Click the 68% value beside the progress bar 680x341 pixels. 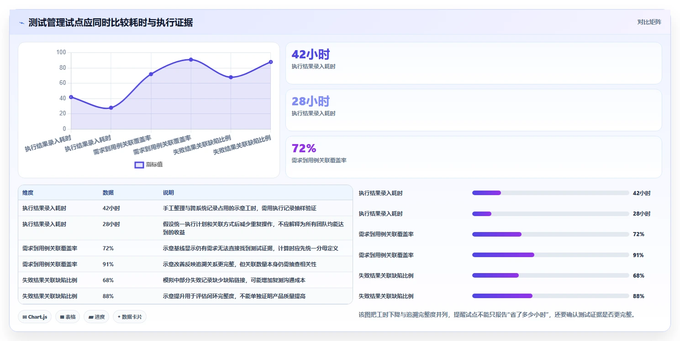[638, 276]
